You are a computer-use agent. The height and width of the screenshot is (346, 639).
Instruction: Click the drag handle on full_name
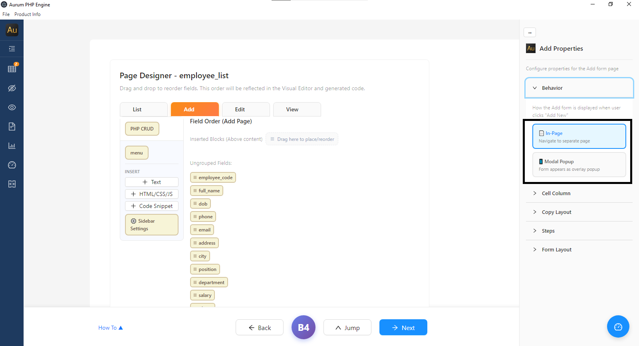click(x=195, y=190)
